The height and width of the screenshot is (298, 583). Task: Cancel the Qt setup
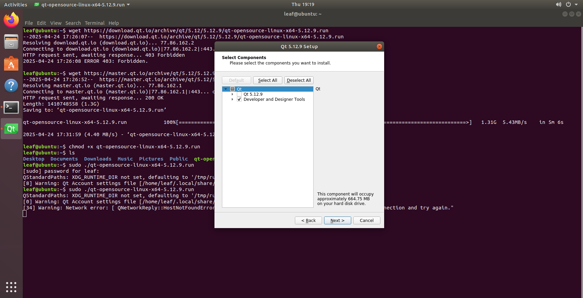366,221
